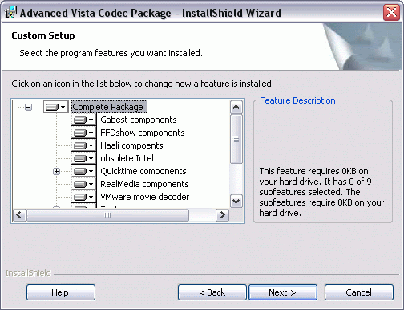Click the feature list scroll down arrow
This screenshot has height=310, width=404.
click(236, 202)
